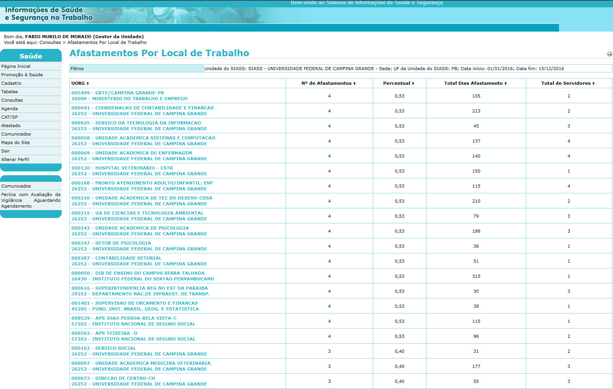Viewport: 613px width, 389px height.
Task: Open 000041 COORDENACAO DE CONTABILIDADE E FINANCAS
Action: (142, 108)
